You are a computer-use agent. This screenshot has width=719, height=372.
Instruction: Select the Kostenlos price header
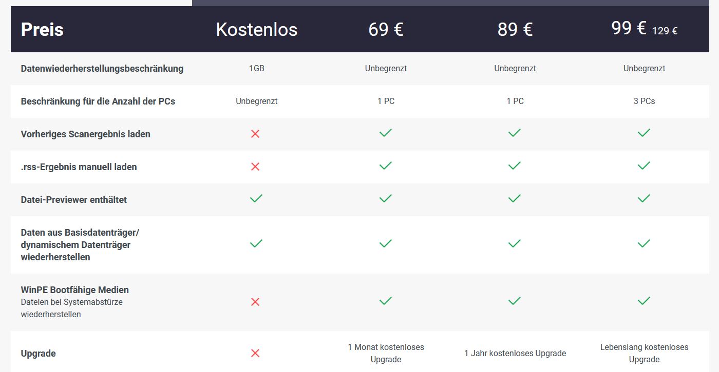click(257, 29)
